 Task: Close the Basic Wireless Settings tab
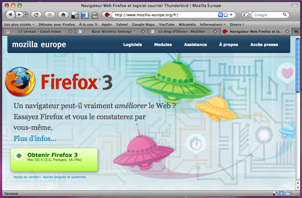pos(143,32)
